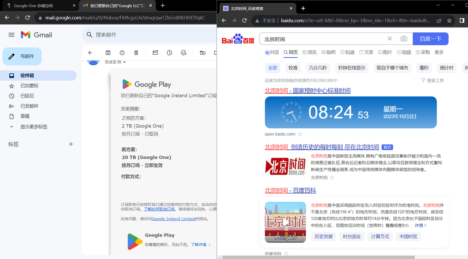This screenshot has height=259, width=468.
Task: Report the email as spam
Action: pos(122,53)
